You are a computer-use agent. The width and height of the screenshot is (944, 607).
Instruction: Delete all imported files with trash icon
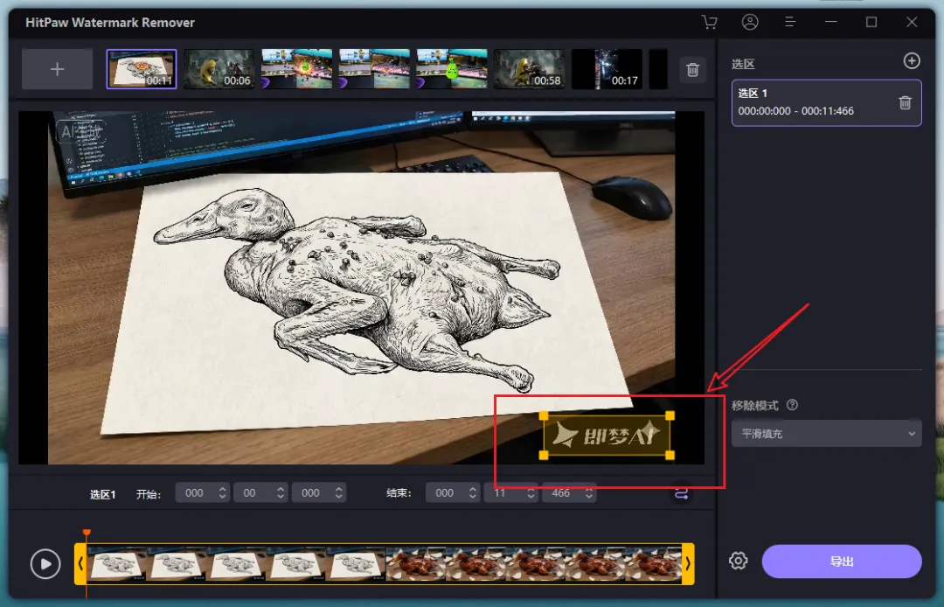point(693,70)
